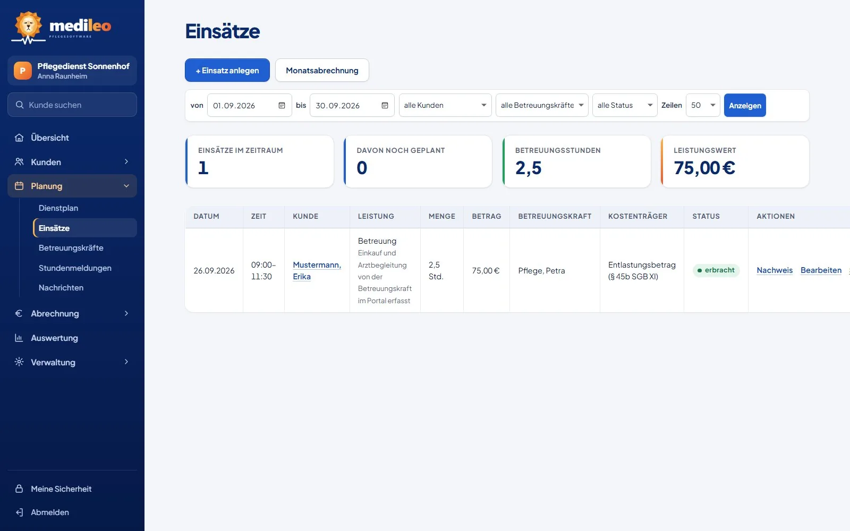Open Stundenmeldungen in the sidebar

coord(75,268)
